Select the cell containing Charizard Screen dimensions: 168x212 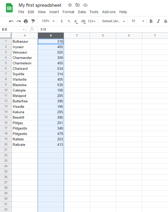click(25, 69)
